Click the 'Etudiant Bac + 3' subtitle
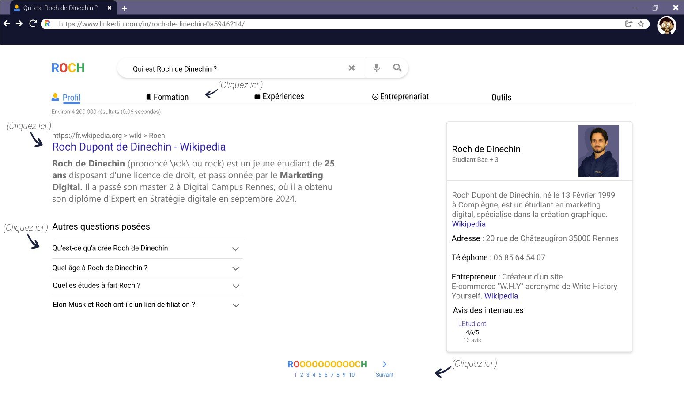Viewport: 684px width, 396px height. tap(475, 160)
